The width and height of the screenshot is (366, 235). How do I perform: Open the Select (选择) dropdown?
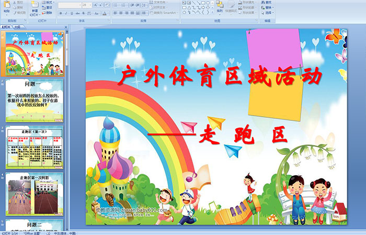click(268, 13)
